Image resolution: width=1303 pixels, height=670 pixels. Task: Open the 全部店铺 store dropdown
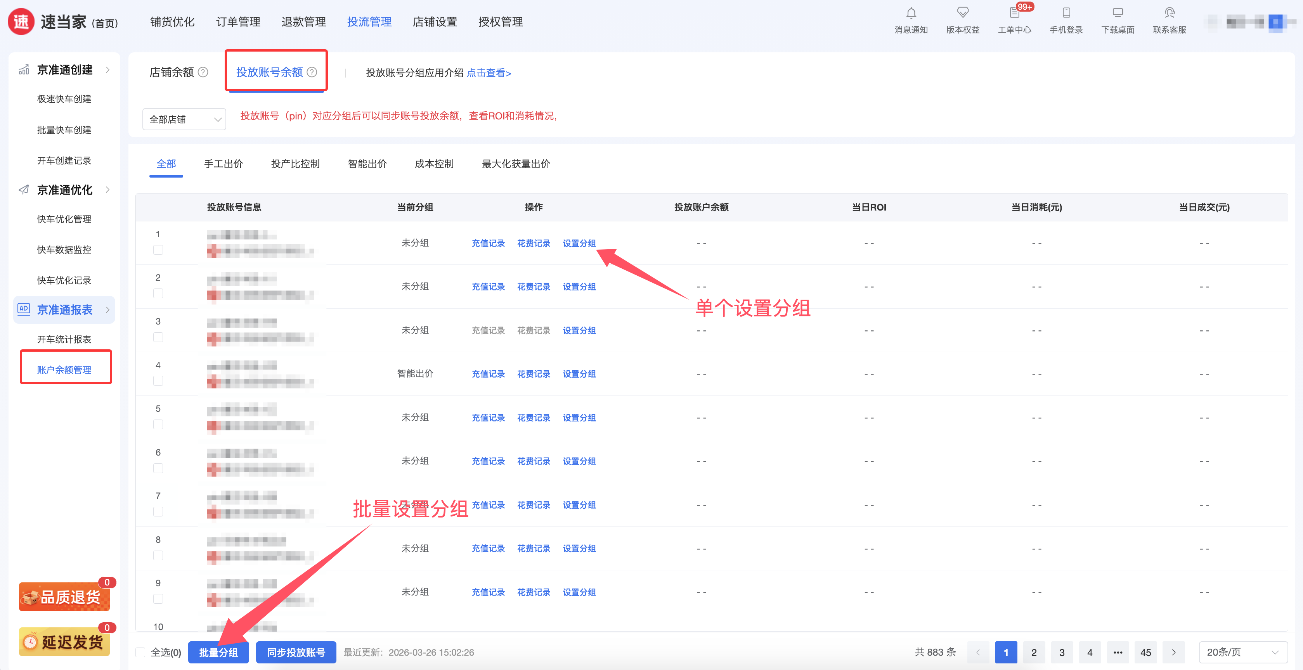tap(184, 119)
